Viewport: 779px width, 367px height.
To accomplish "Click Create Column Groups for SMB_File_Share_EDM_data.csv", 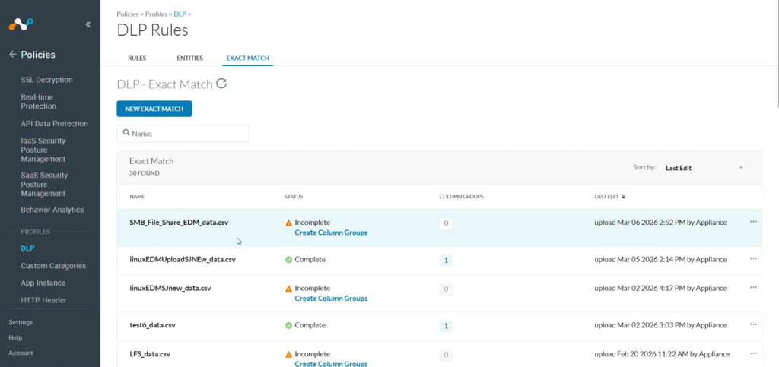I will [331, 233].
